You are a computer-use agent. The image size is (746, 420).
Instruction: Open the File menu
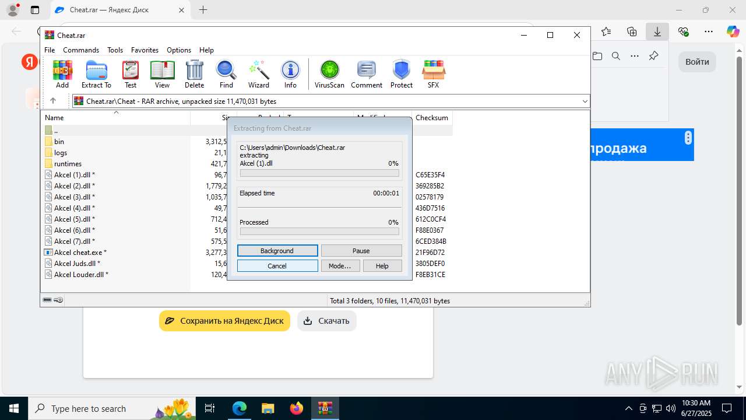pyautogui.click(x=50, y=50)
